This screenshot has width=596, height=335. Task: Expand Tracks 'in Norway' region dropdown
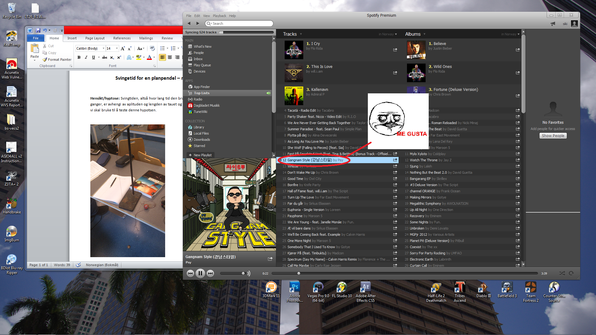pyautogui.click(x=388, y=34)
